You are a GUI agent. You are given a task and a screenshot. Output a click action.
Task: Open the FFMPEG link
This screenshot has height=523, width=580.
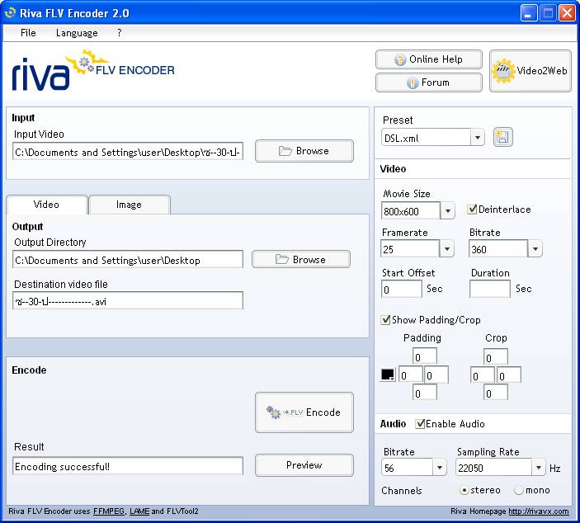pyautogui.click(x=108, y=511)
